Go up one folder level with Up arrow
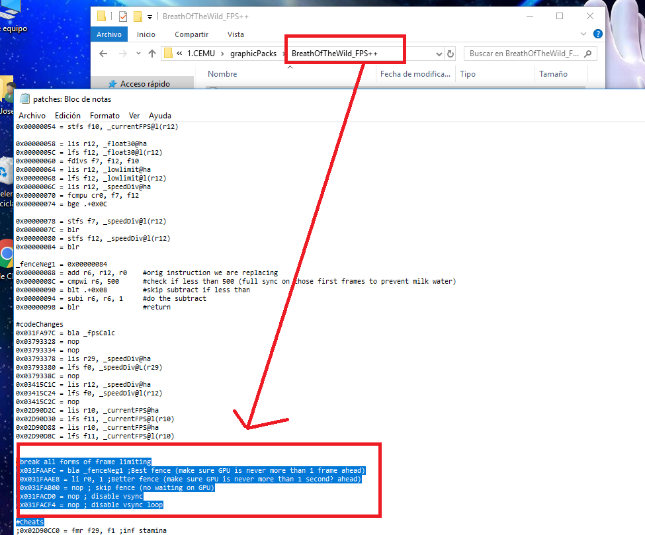Screen dimensions: 645x535 pos(152,54)
